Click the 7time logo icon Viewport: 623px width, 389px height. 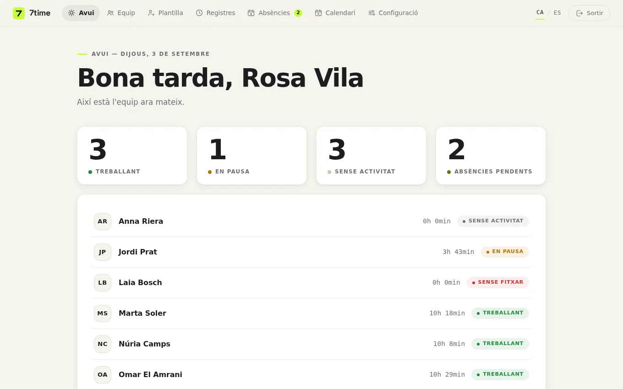tap(19, 13)
